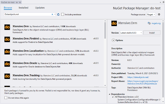The height and width of the screenshot is (104, 165).
Task: Clear the search box with the X icon
Action: coord(52,14)
